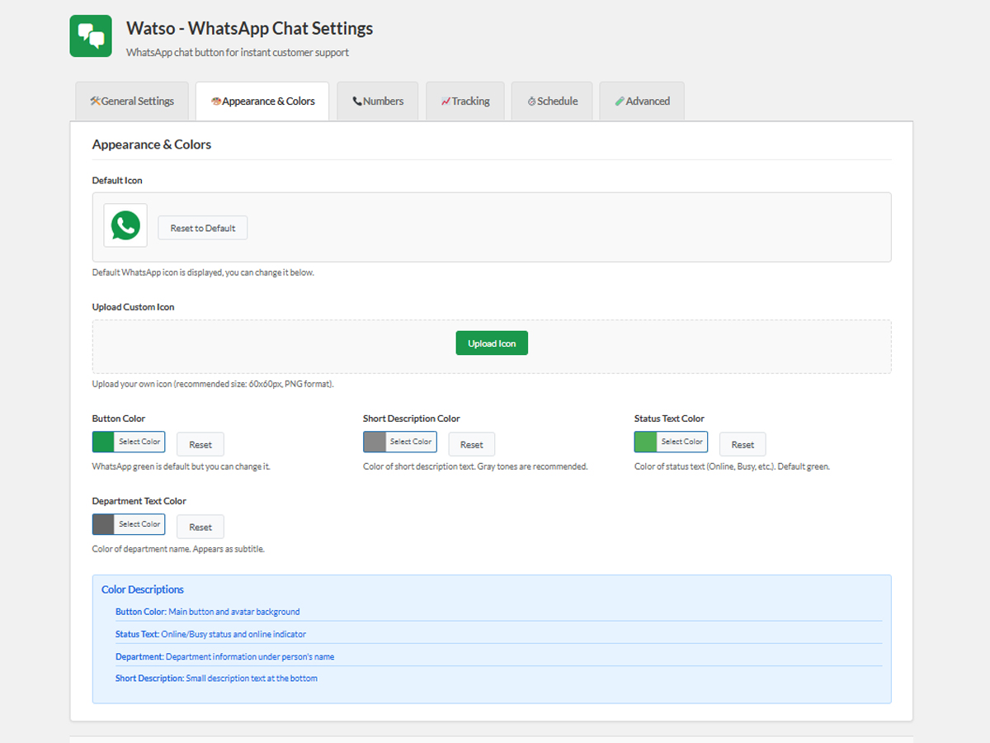Image resolution: width=990 pixels, height=743 pixels.
Task: Click the 'Appearance & Colors' section heading
Action: [152, 144]
